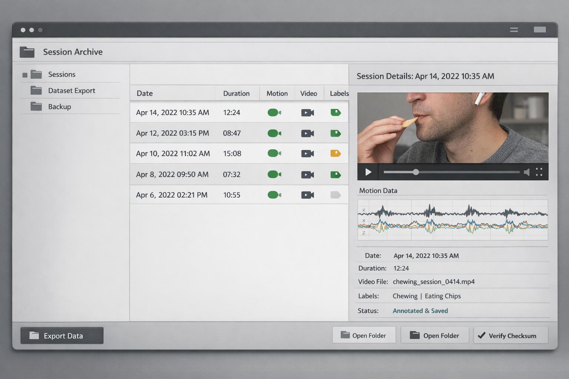This screenshot has height=379, width=569.
Task: Click the orange label tag for Apr 10 session
Action: pyautogui.click(x=335, y=153)
